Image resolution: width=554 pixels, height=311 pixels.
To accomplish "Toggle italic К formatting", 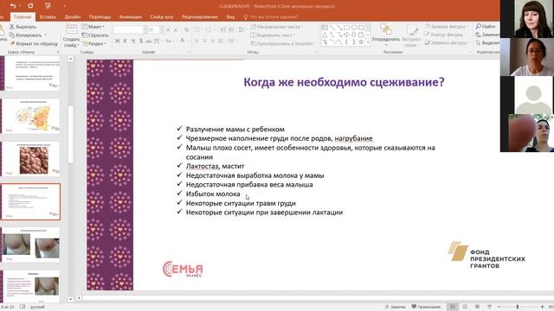I will [125, 41].
